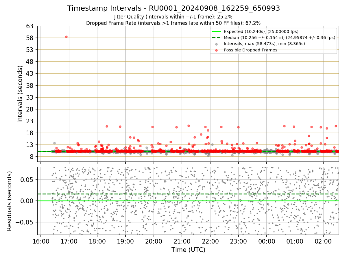The image size is (347, 260).
Task: Click the 20:00 x-axis tick label
Action: pyautogui.click(x=154, y=241)
